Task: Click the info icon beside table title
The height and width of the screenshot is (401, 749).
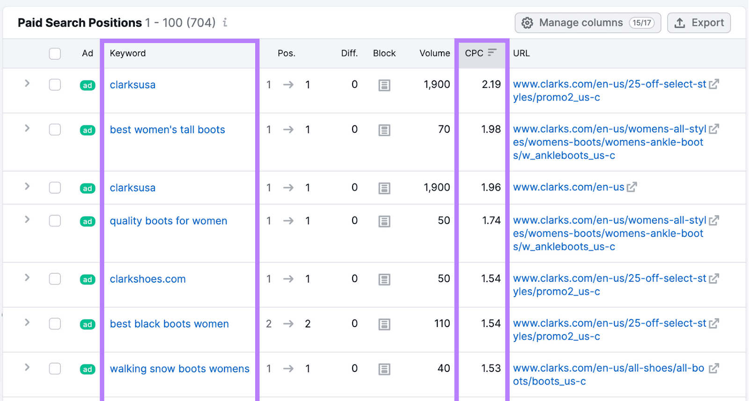Action: pos(225,22)
